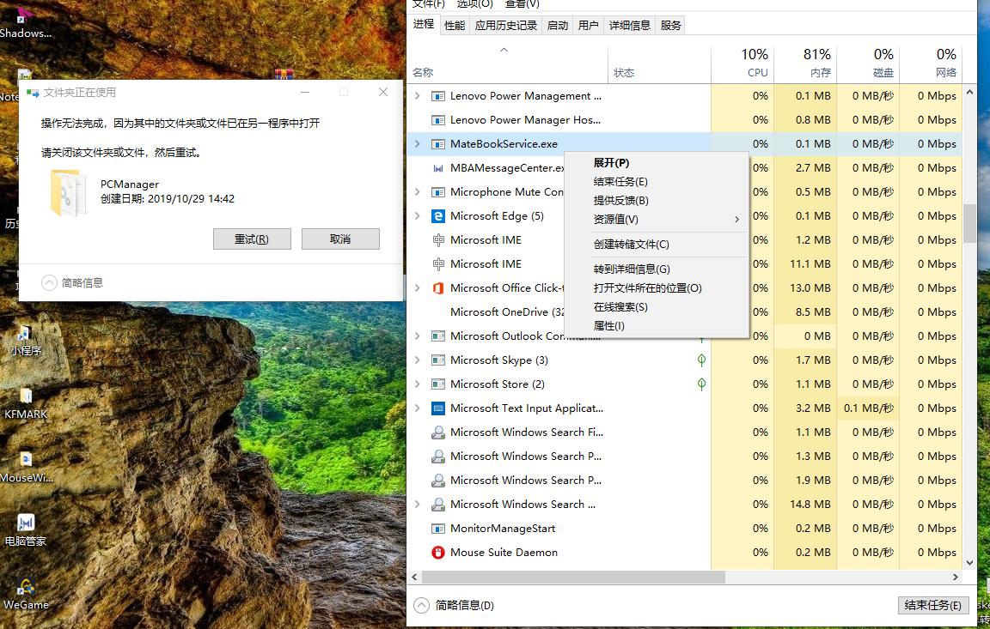Click the Microsoft OneDrive process icon
Image resolution: width=990 pixels, height=629 pixels.
pos(438,311)
